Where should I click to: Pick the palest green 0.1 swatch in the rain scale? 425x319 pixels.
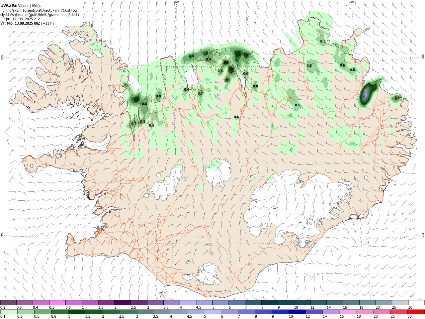(9, 312)
